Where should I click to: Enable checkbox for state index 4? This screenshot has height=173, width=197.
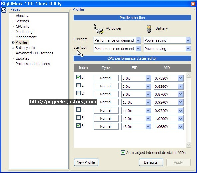coord(79,109)
